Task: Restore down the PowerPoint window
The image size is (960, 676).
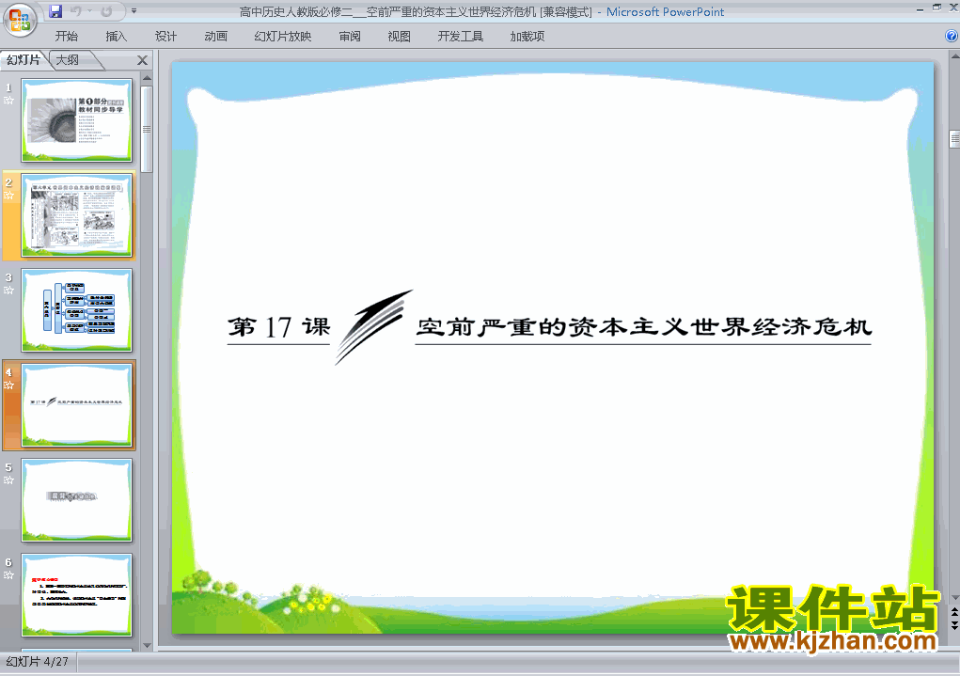Action: click(936, 8)
